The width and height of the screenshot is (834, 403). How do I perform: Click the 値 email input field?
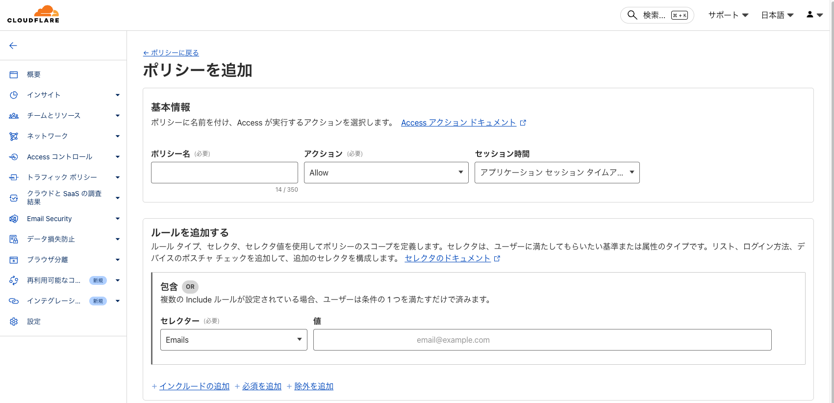coord(542,340)
